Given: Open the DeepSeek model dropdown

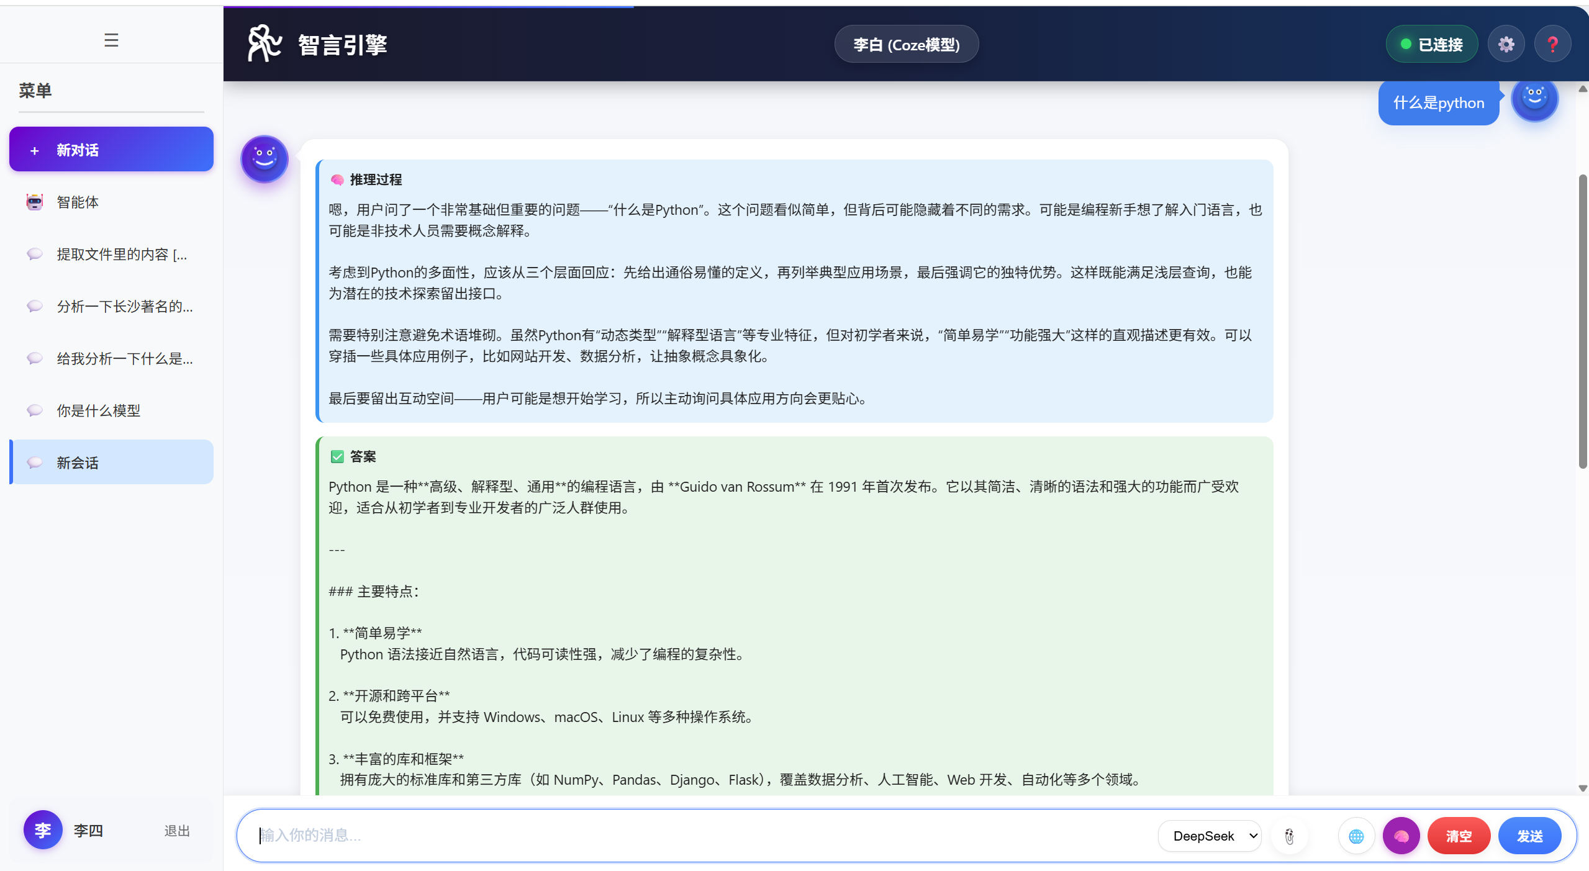Looking at the screenshot, I should (x=1210, y=836).
